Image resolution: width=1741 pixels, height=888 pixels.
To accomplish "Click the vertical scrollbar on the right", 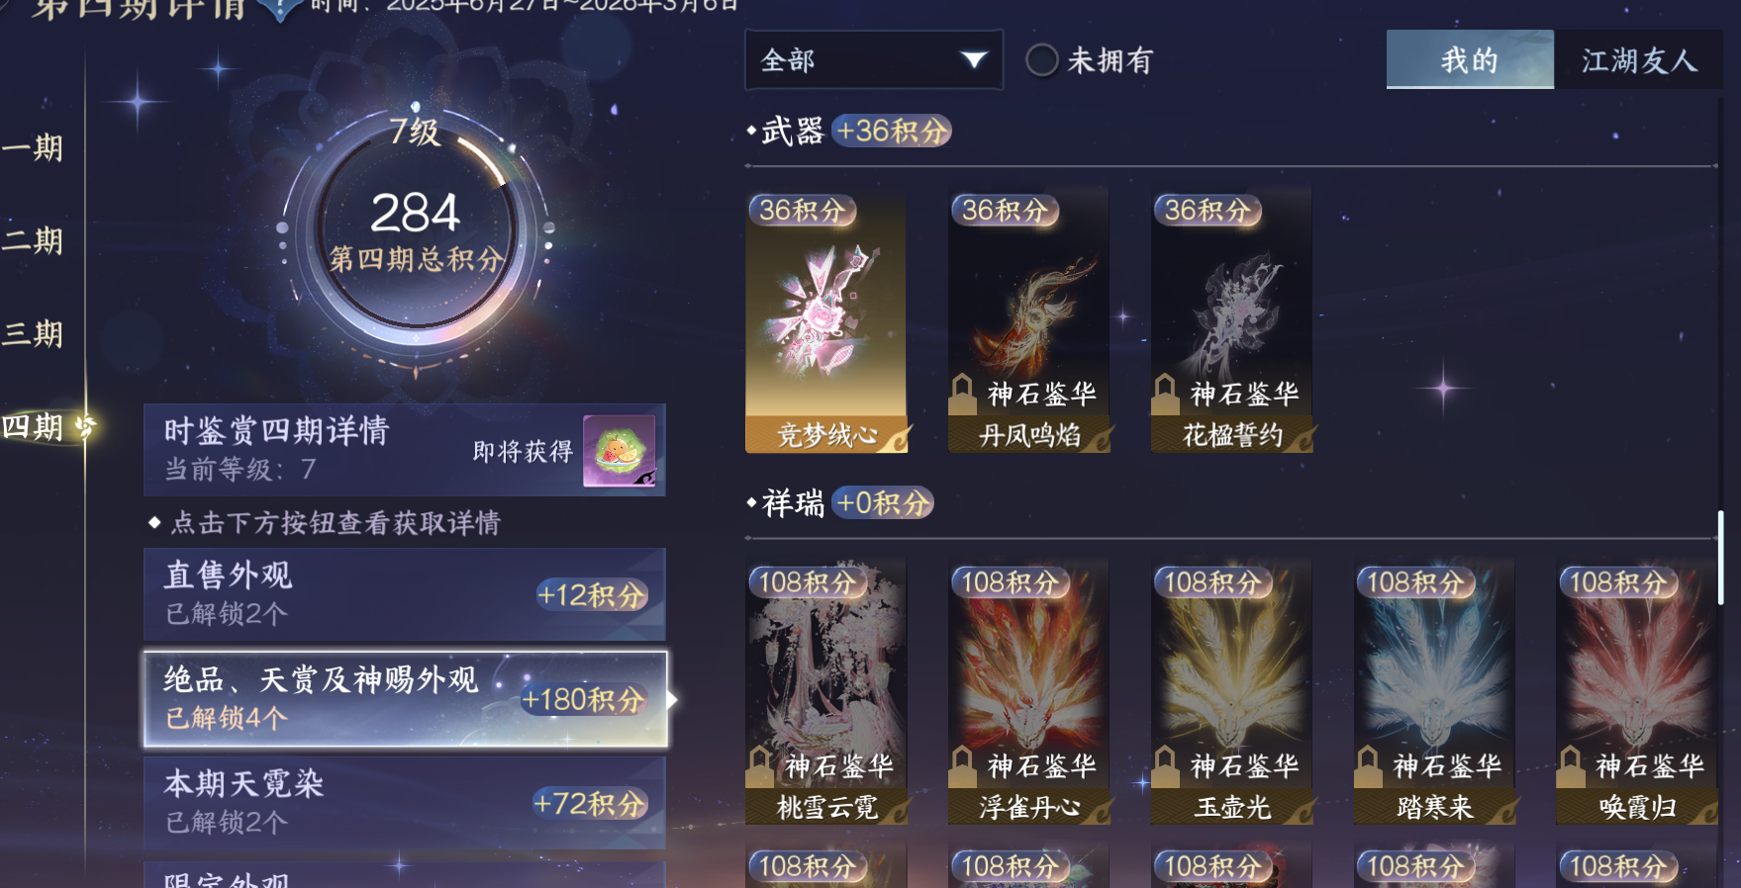I will tap(1721, 553).
